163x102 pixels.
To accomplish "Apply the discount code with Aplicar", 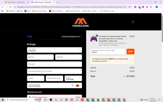I will coord(130,52).
